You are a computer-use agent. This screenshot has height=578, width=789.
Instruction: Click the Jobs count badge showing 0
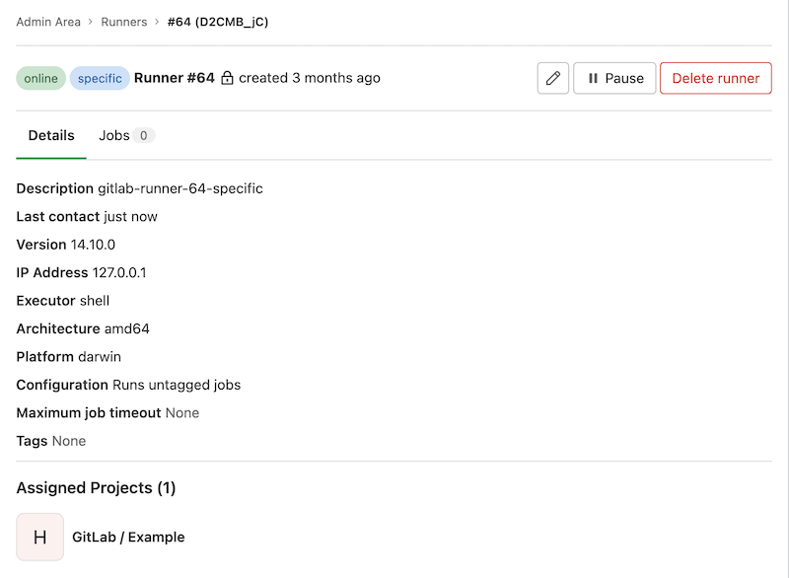coord(144,136)
